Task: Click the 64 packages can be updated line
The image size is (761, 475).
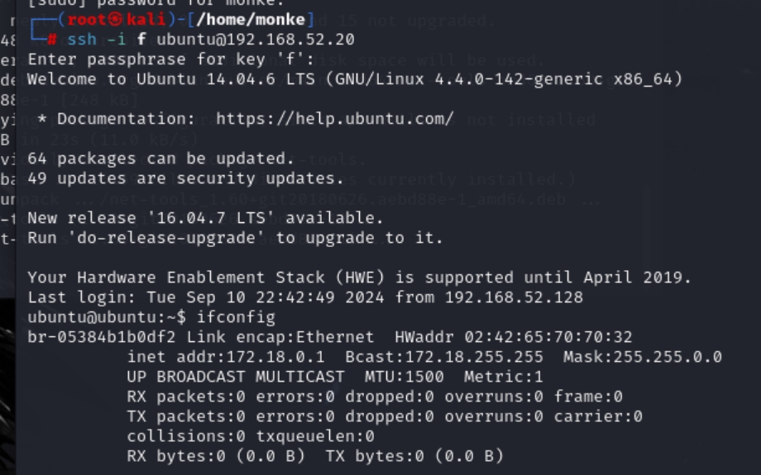Action: [x=160, y=159]
